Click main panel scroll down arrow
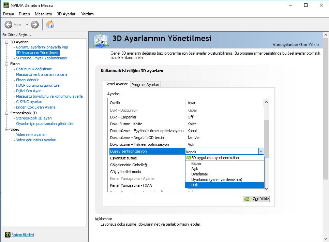This screenshot has width=329, height=242. tap(326, 239)
